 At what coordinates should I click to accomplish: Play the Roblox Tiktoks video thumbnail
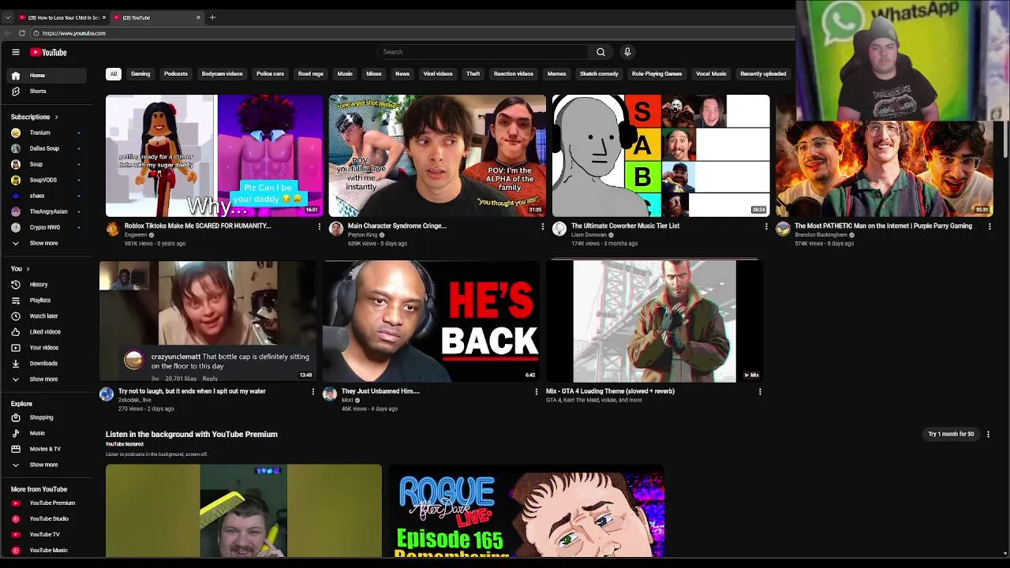(214, 156)
